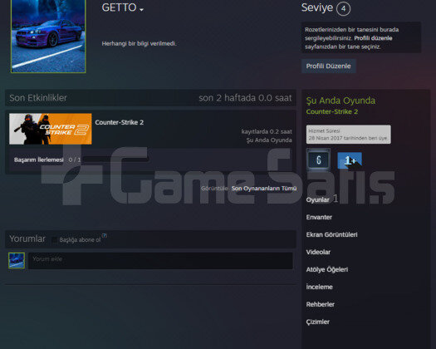Click the Şu Anda Oyunda status heading
The height and width of the screenshot is (349, 436).
pyautogui.click(x=340, y=101)
